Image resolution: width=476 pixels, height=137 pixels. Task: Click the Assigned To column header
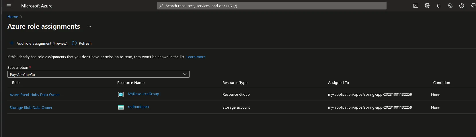point(338,83)
